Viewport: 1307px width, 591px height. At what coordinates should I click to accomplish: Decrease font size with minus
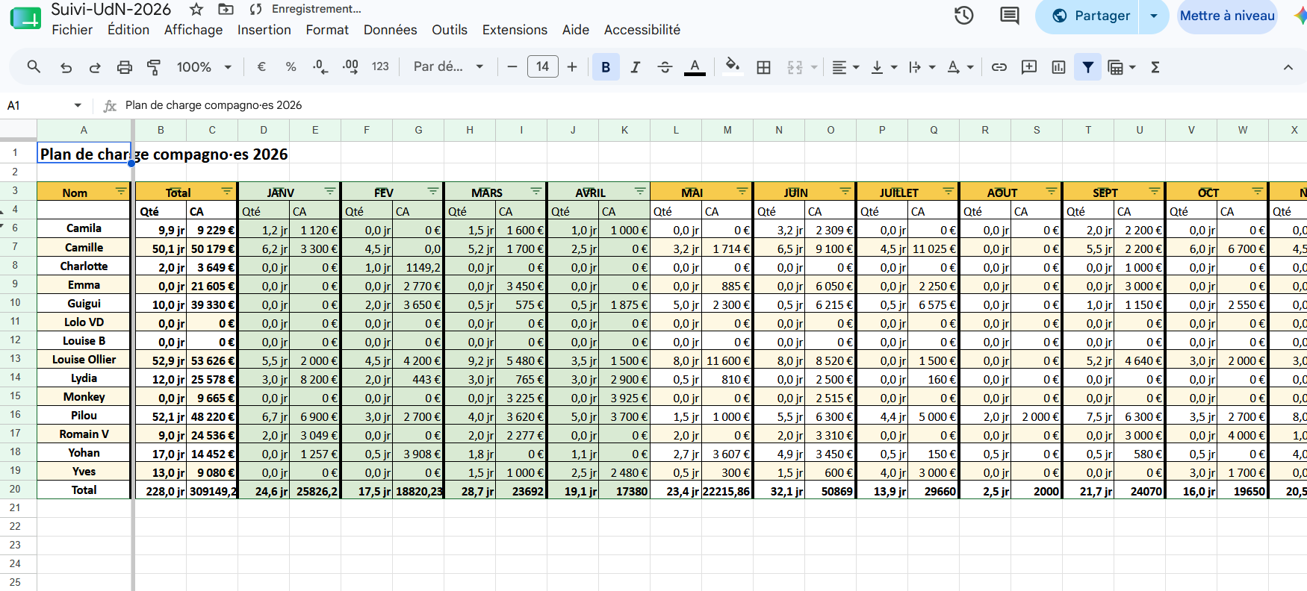pyautogui.click(x=512, y=67)
